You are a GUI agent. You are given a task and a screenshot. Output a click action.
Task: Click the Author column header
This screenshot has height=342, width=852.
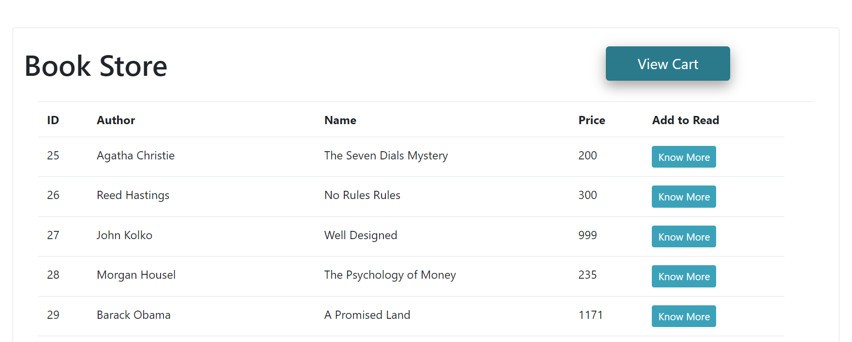(116, 120)
